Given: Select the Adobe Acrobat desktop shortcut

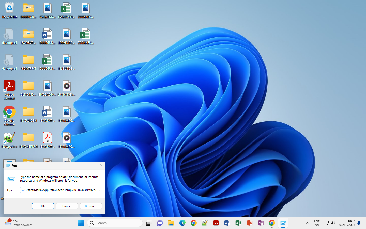Looking at the screenshot, I should point(9,90).
